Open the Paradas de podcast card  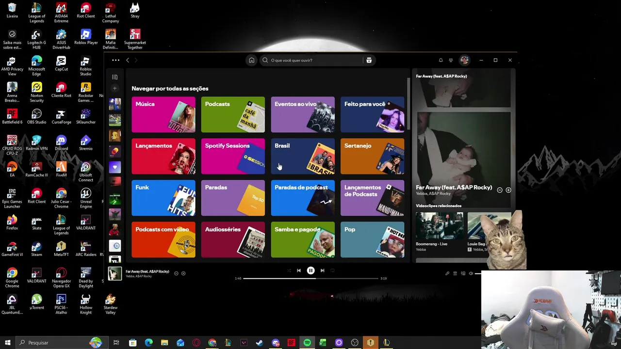303,198
